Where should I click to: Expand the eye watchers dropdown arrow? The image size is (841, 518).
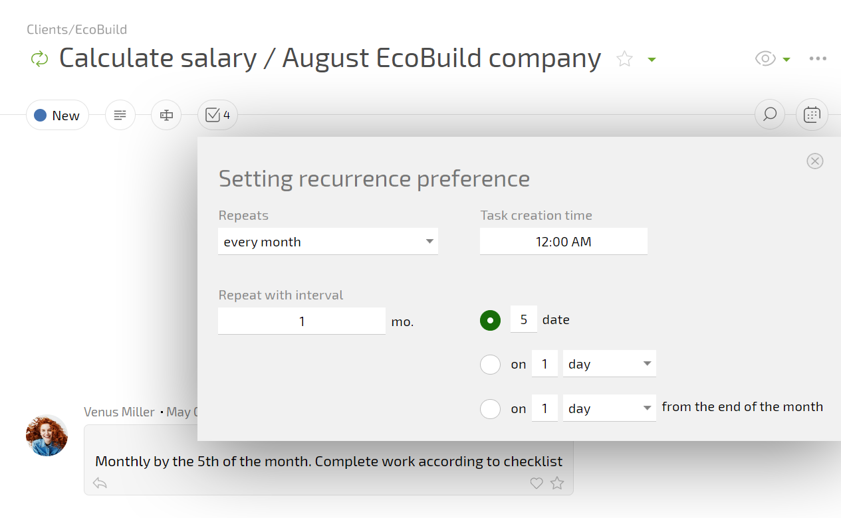(x=786, y=59)
